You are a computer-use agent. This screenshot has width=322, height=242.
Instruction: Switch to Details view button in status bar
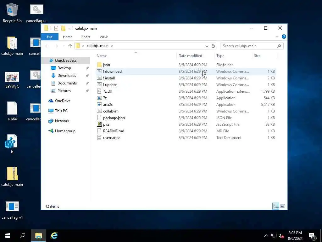tap(275, 206)
